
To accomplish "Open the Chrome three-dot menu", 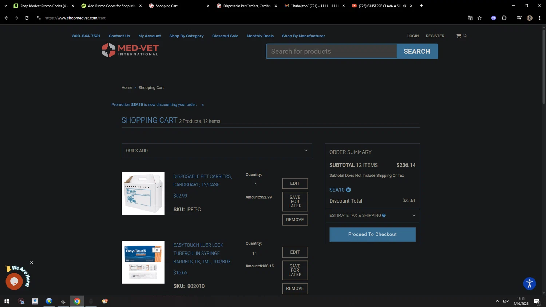I will click(539, 18).
